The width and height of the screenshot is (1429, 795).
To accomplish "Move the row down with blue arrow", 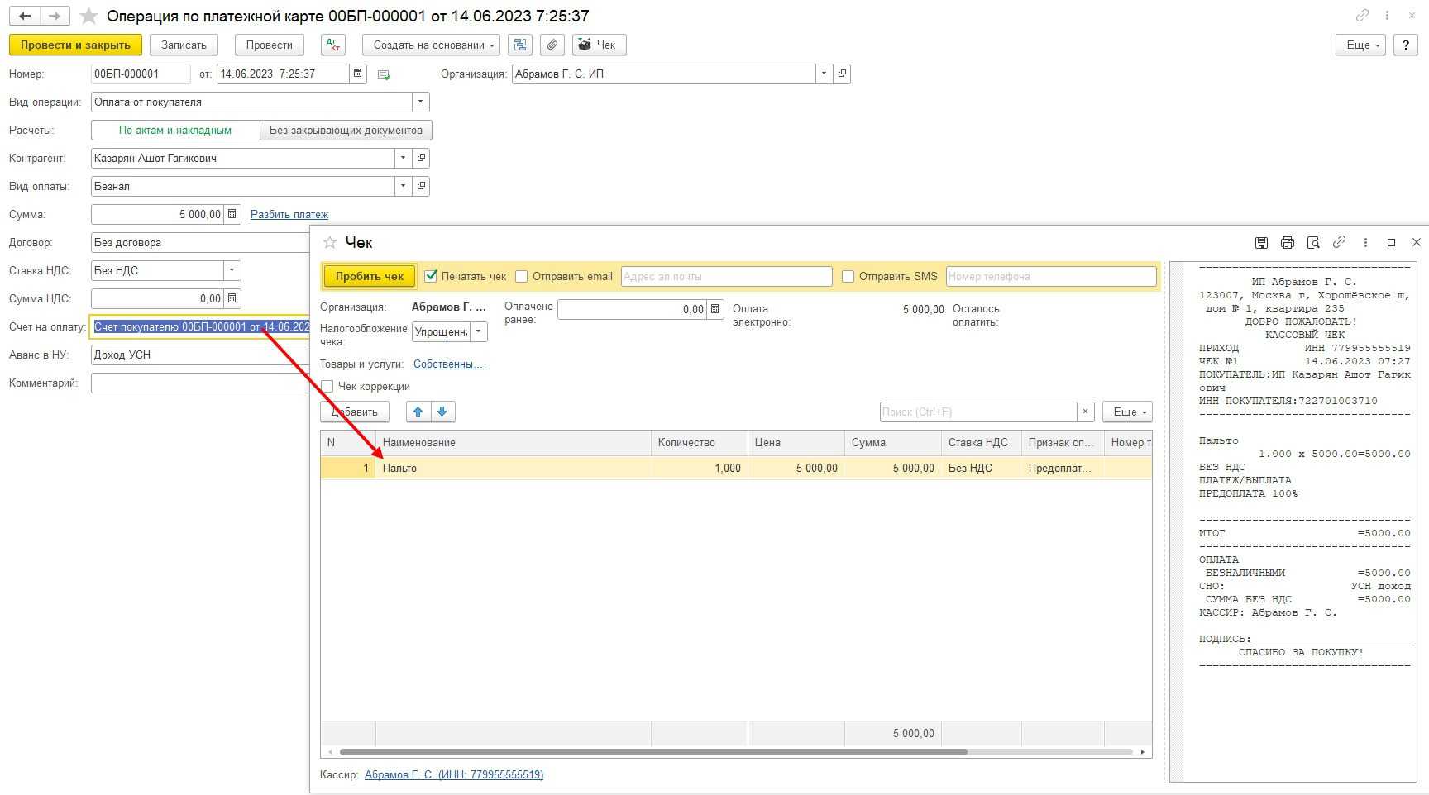I will 442,412.
